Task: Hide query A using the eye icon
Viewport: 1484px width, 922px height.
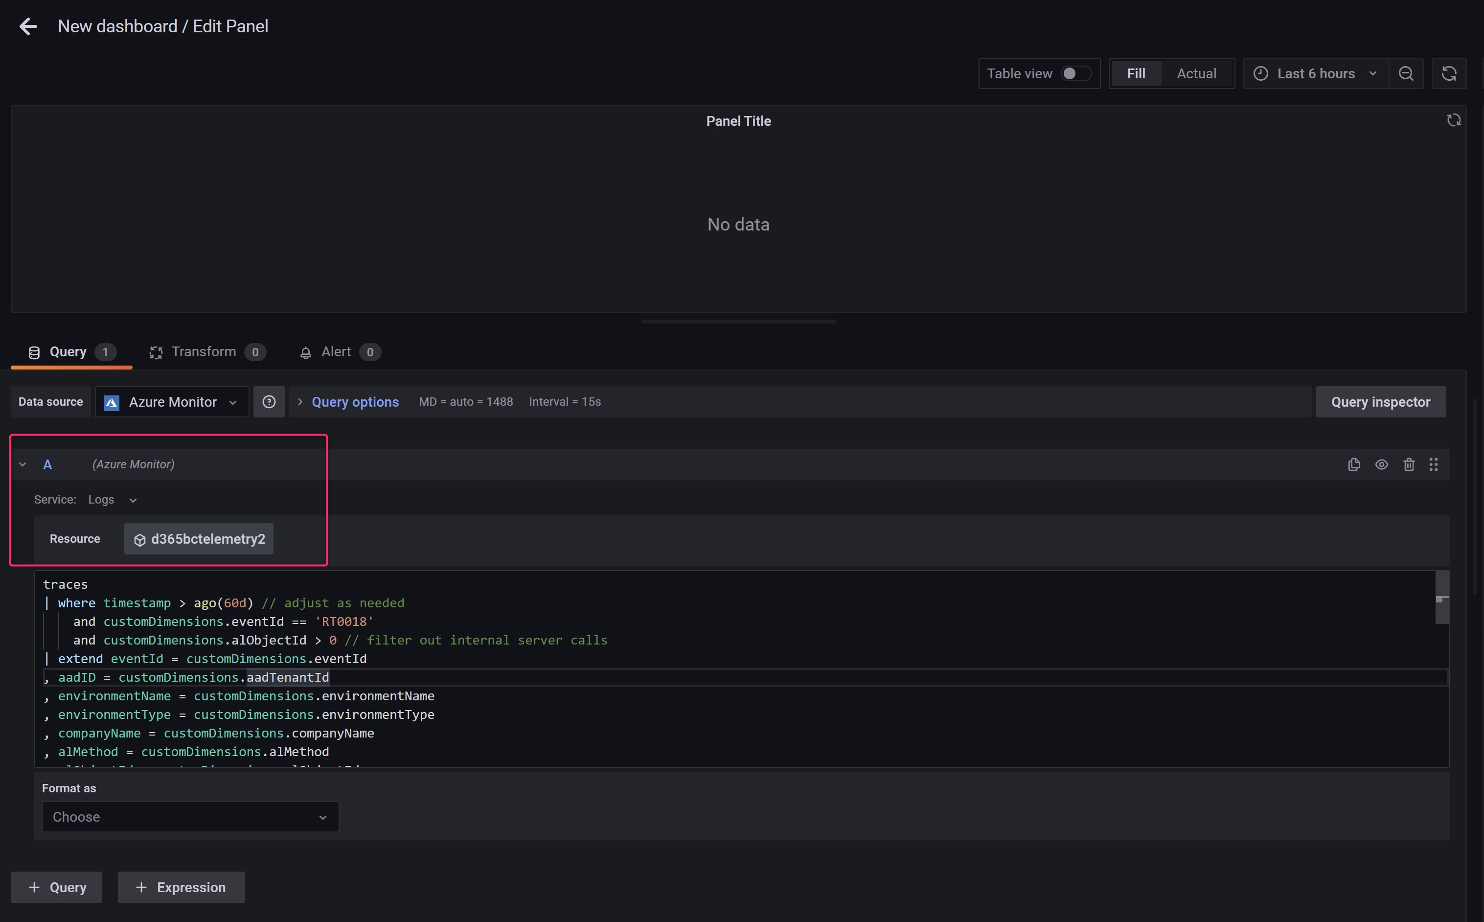Action: pos(1382,464)
